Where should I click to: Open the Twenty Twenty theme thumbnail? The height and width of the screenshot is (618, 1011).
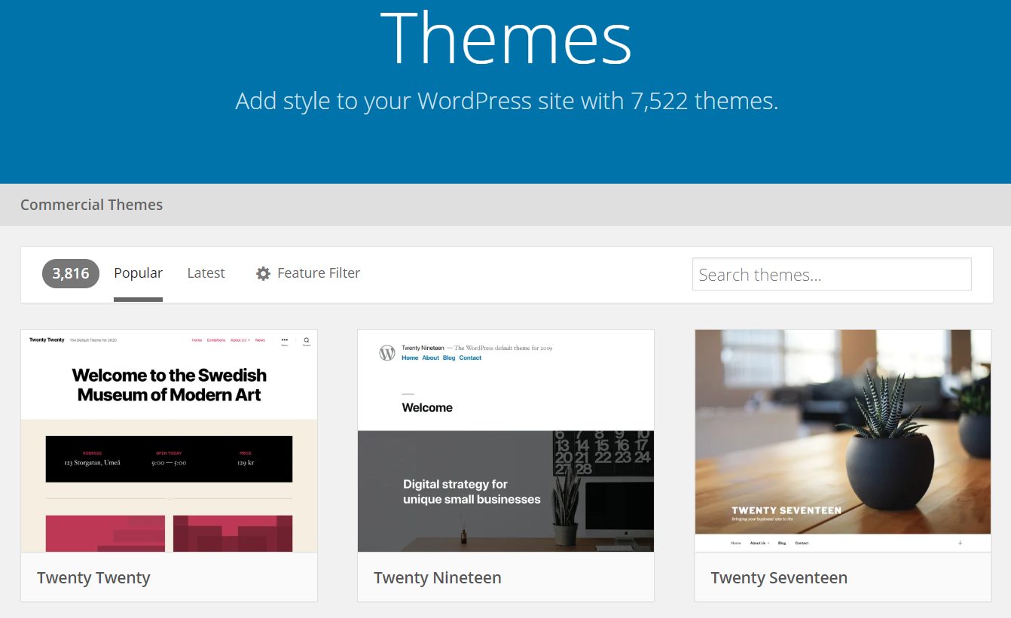169,440
